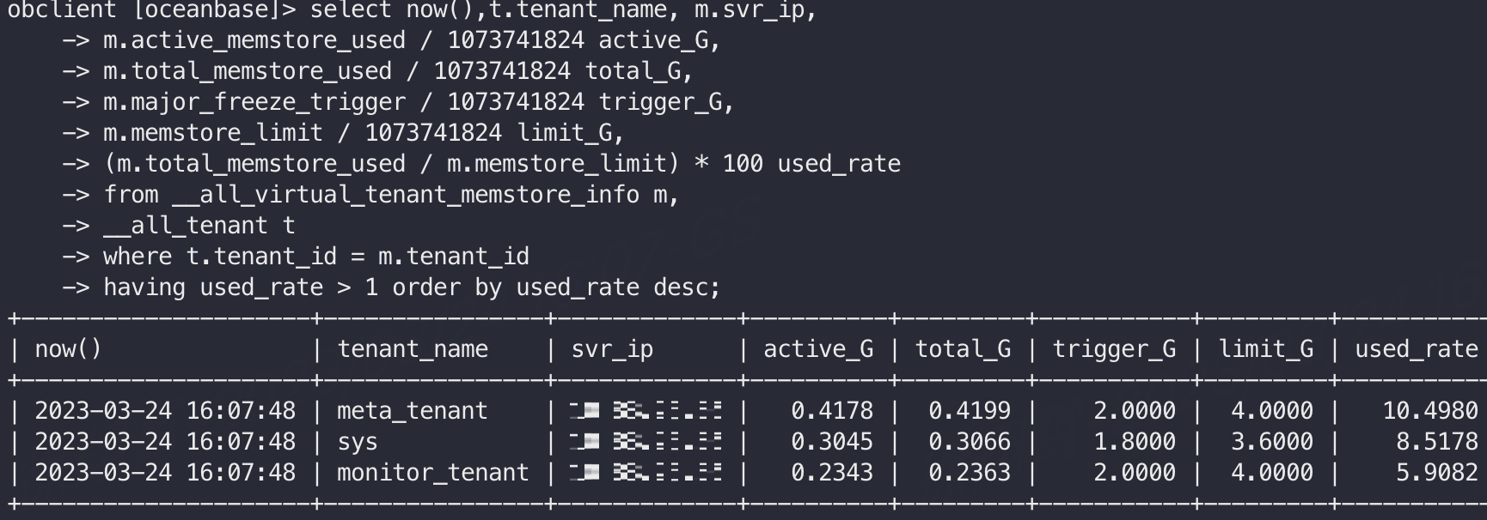Click the tenant_name column header
This screenshot has width=1487, height=520.
413,349
